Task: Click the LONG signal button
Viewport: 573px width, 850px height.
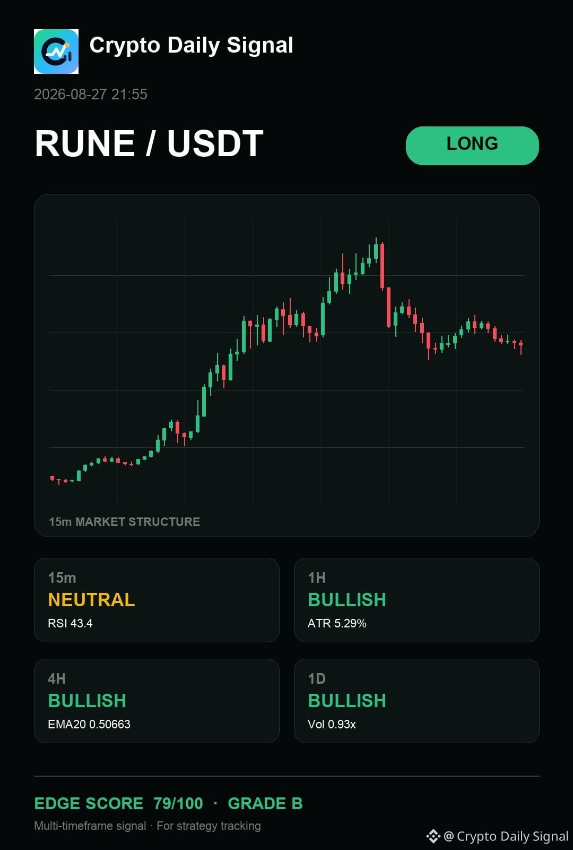Action: pyautogui.click(x=472, y=146)
